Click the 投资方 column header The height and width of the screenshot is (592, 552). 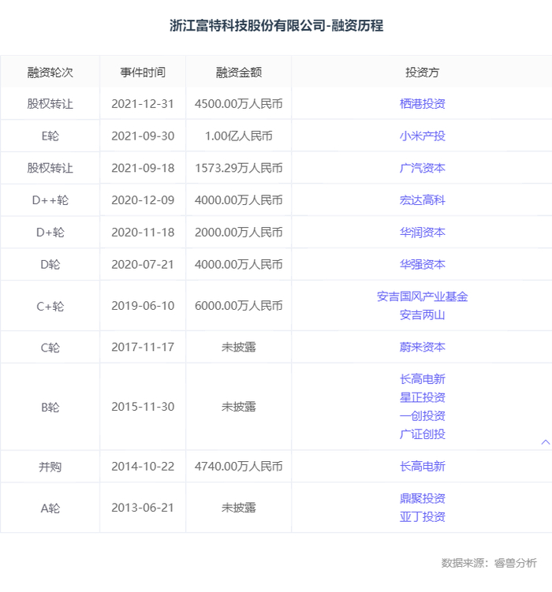pos(422,72)
